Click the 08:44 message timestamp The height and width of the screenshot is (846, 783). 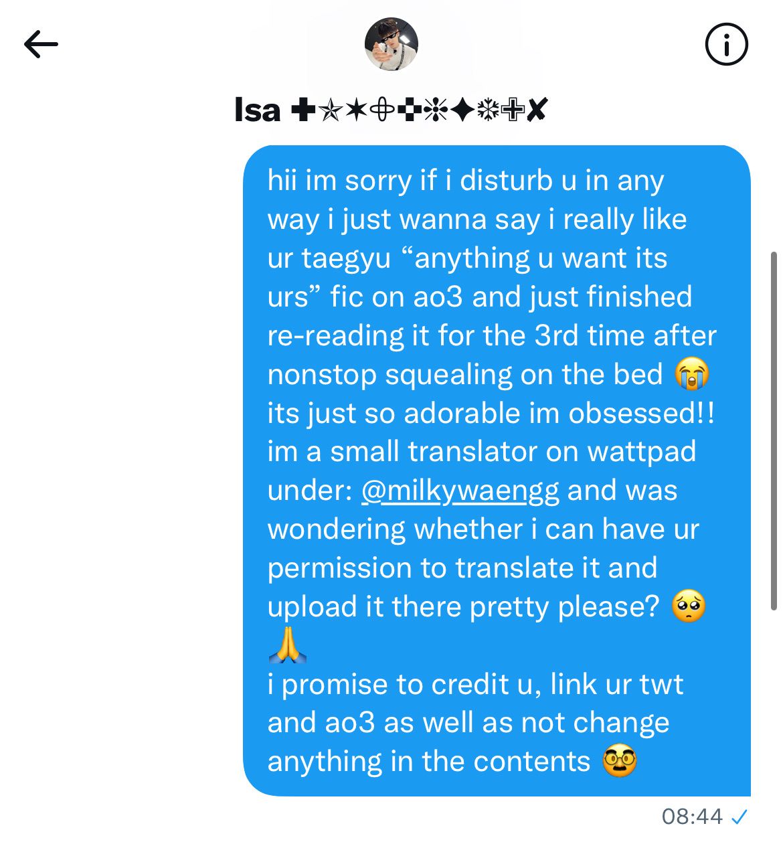[692, 817]
